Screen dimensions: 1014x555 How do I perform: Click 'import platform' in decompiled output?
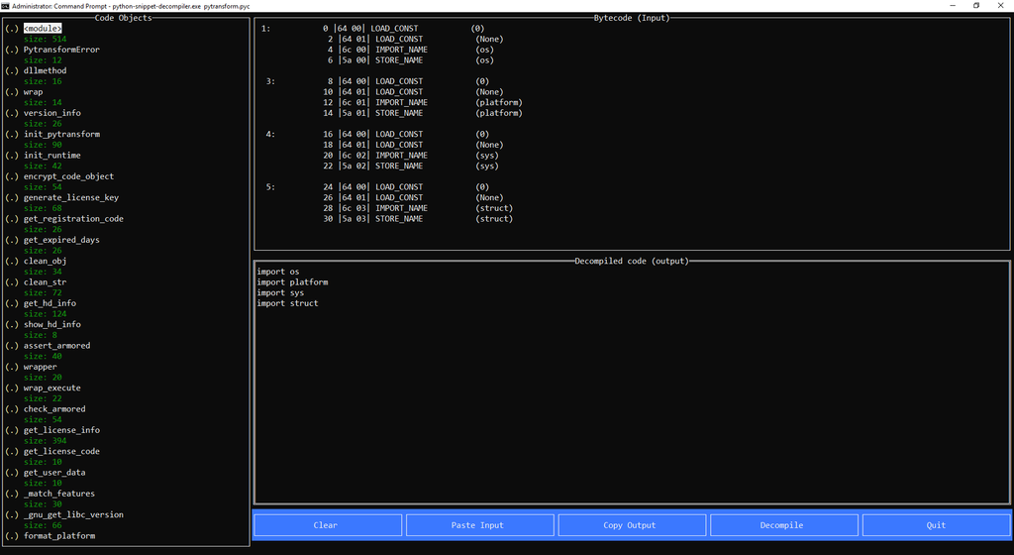click(x=292, y=282)
